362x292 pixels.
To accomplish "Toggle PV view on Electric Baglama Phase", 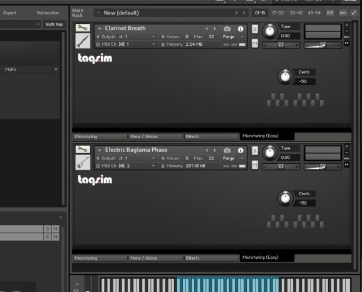I will [x=346, y=165].
